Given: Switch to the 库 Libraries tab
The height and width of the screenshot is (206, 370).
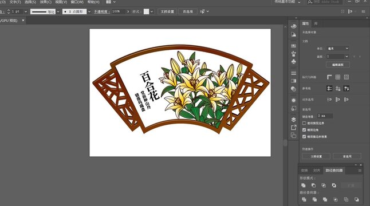Looking at the screenshot, I should pos(316,23).
